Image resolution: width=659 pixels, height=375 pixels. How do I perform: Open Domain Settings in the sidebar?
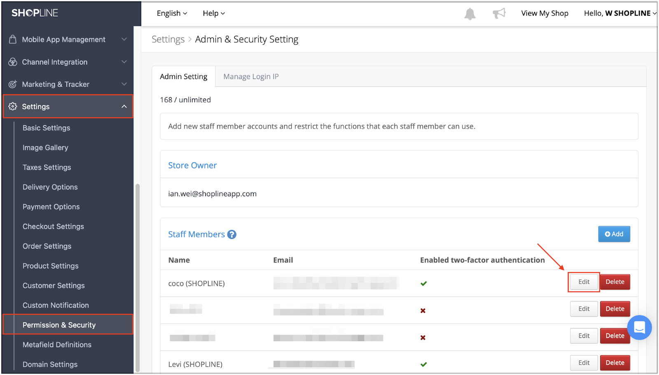[50, 364]
